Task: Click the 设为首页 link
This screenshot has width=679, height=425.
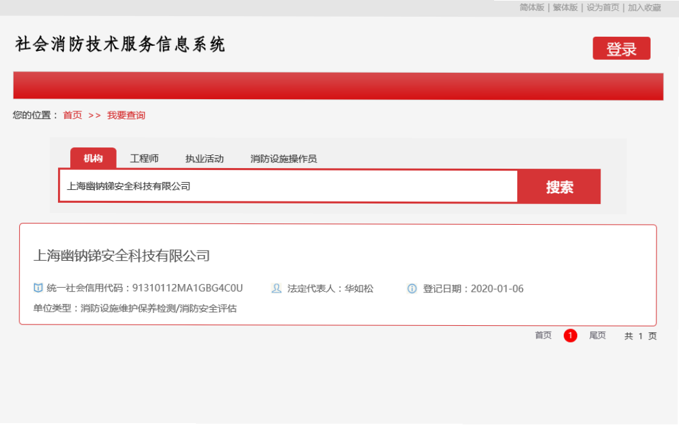Action: [x=602, y=8]
